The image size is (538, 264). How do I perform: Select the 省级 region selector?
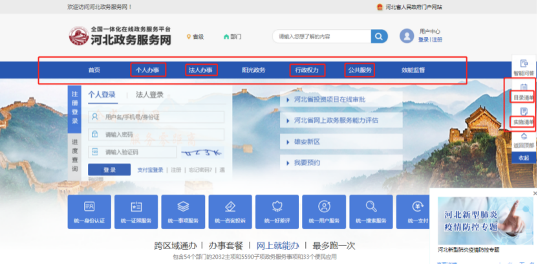click(x=195, y=37)
